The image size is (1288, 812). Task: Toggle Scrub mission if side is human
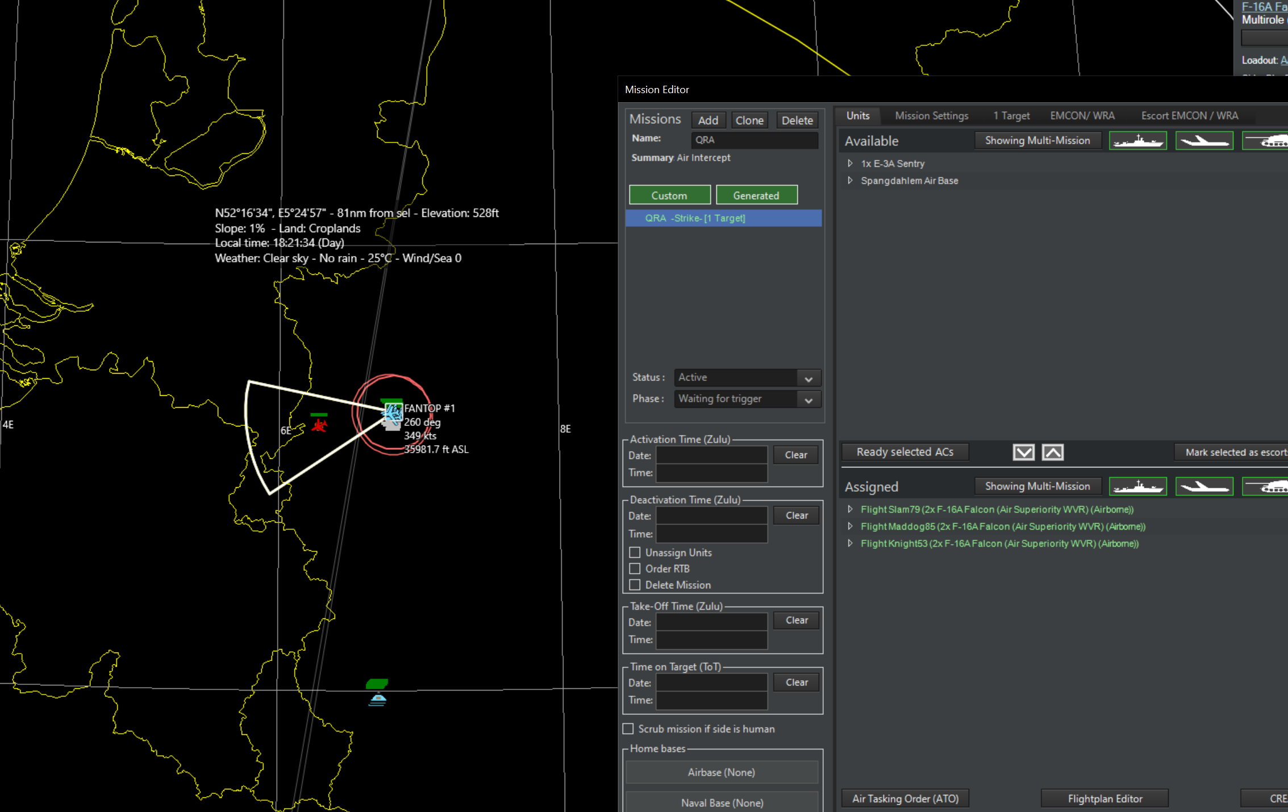point(628,729)
